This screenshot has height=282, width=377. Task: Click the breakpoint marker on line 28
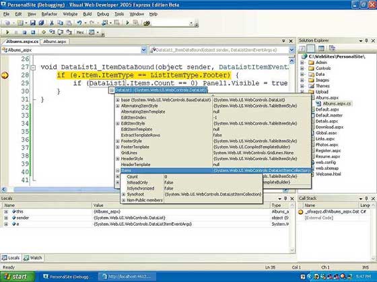tap(5, 75)
